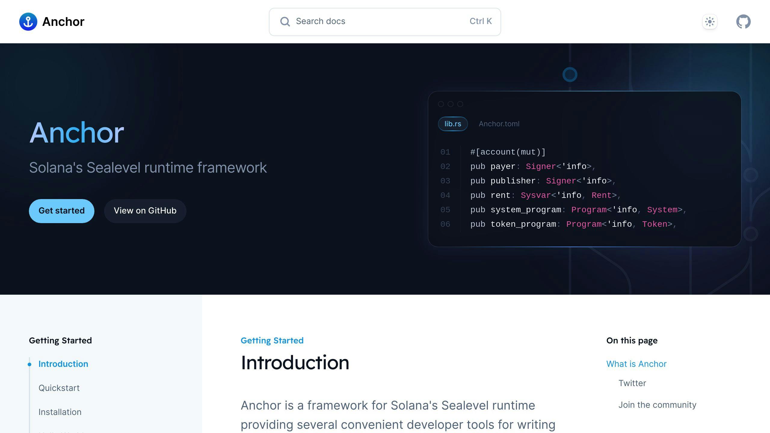
Task: Click the Anchor header brand name
Action: 63,22
